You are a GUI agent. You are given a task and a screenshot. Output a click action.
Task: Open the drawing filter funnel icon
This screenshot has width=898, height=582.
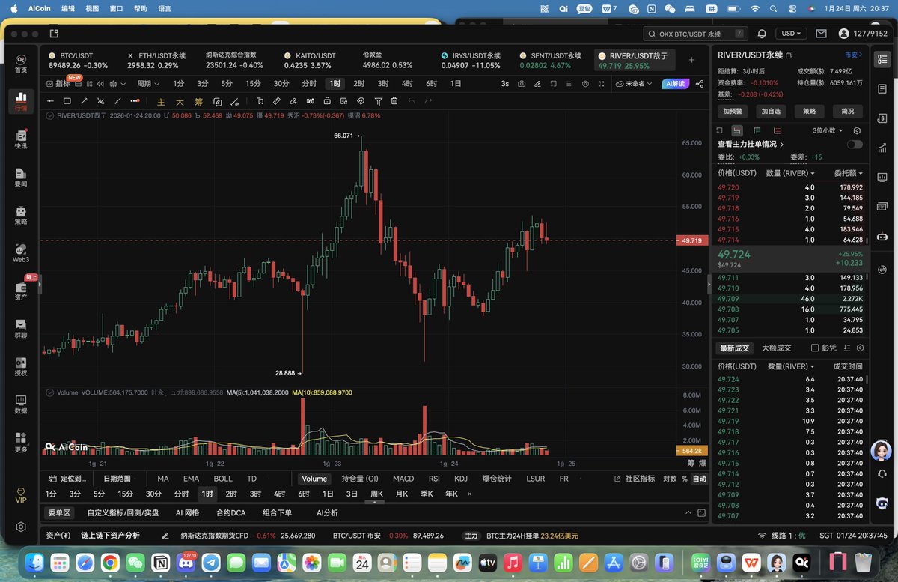378,100
